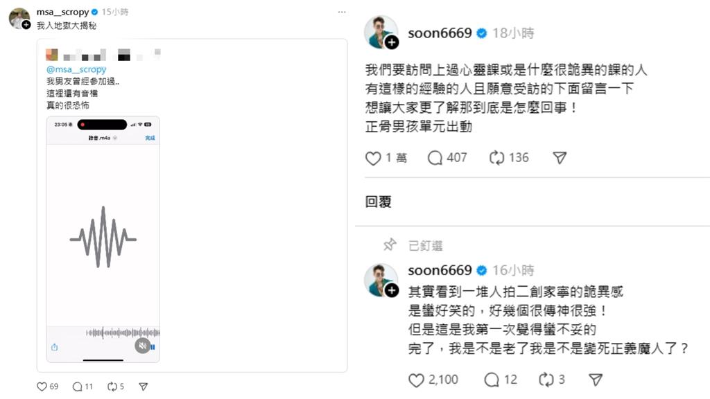Viewport: 710px width, 399px height.
Task: Like soon6669's main post
Action: tap(373, 158)
